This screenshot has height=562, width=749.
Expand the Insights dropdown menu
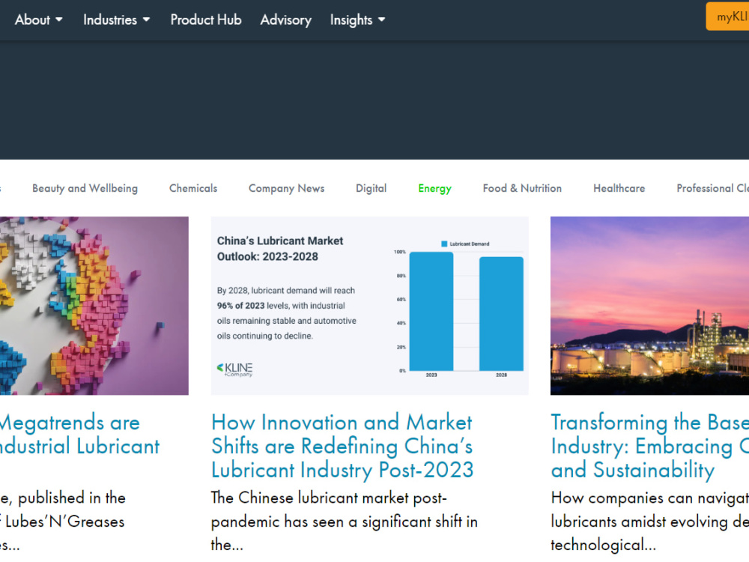click(357, 19)
